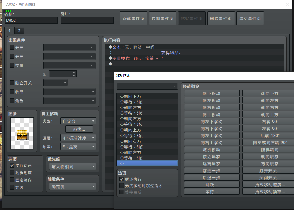Uncheck 循环执行 in move route options

coord(121,179)
